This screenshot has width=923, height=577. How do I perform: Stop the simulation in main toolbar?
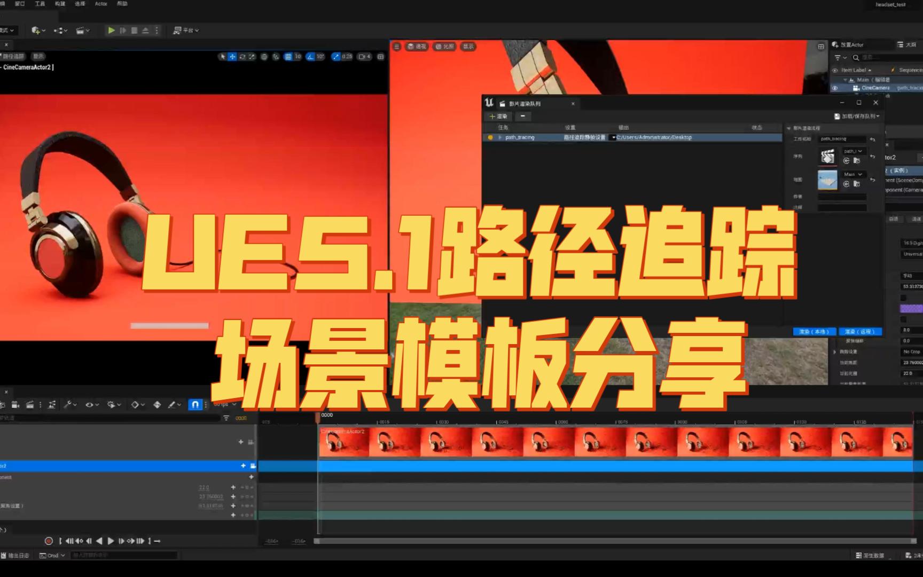(x=135, y=30)
